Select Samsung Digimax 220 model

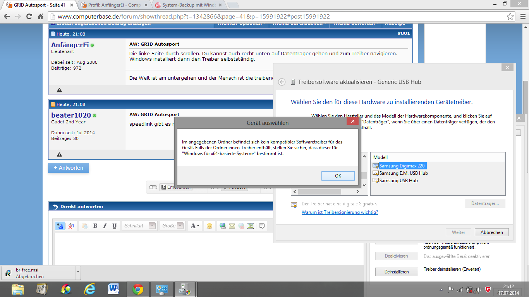coord(402,166)
